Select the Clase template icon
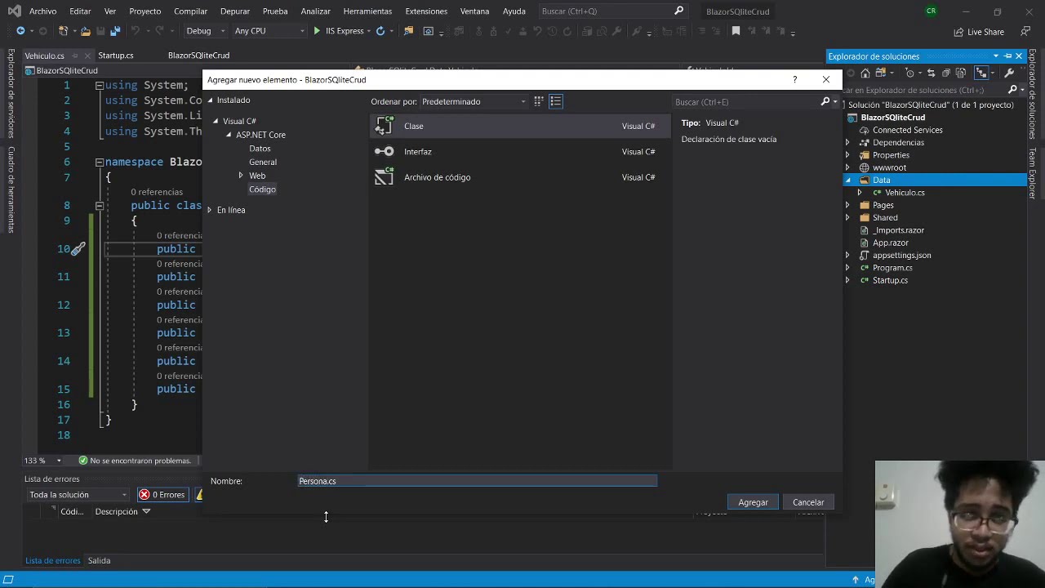 (x=385, y=126)
